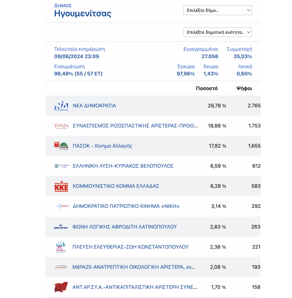Viewport: 292px width, 298px height.
Task: Click the 'Ψήφοι' column header
Action: pos(244,88)
